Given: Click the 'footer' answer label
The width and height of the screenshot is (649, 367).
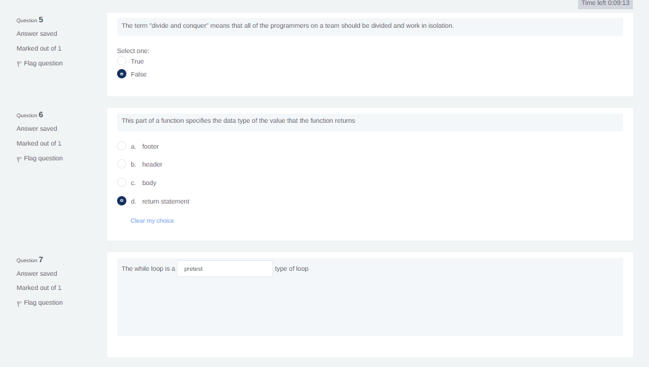Looking at the screenshot, I should [x=150, y=147].
